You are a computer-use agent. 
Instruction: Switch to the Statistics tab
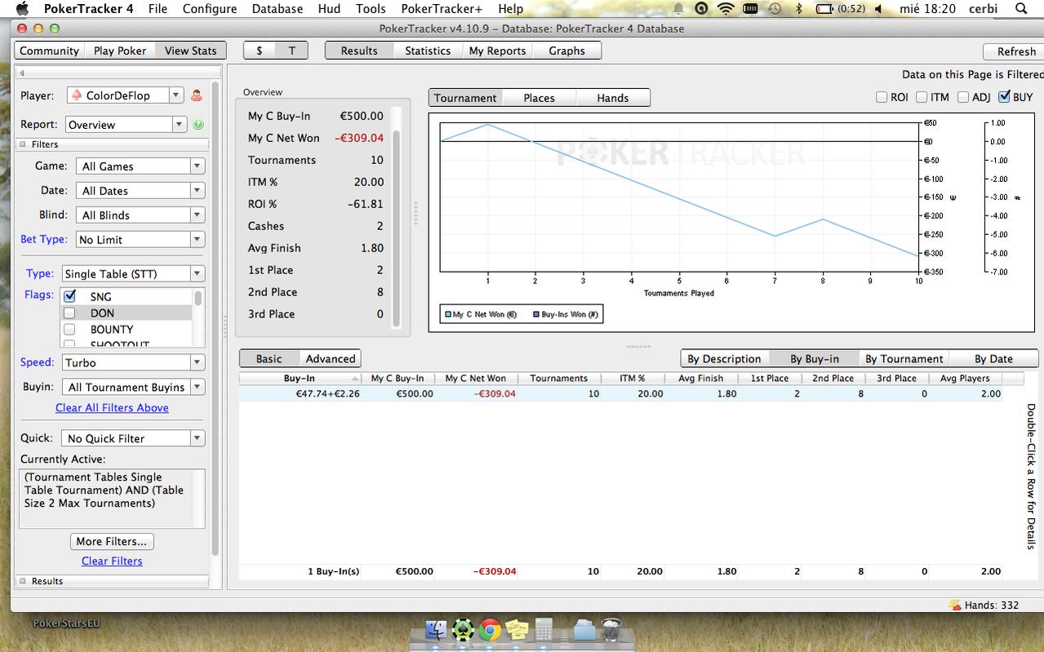pos(428,51)
